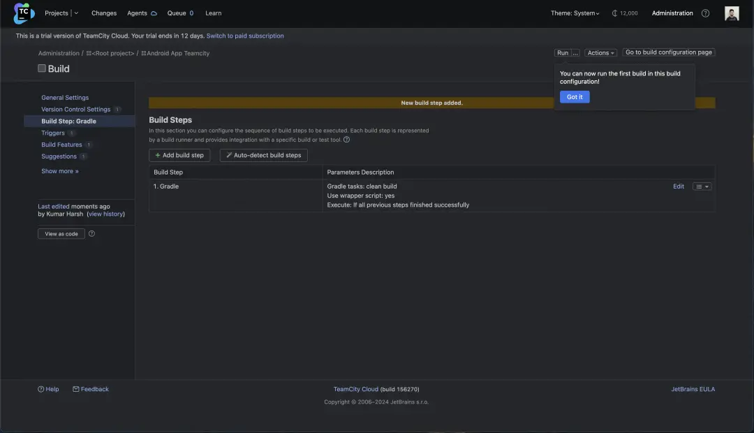The width and height of the screenshot is (754, 433).
Task: Click the TeamCity logo icon
Action: tap(24, 13)
